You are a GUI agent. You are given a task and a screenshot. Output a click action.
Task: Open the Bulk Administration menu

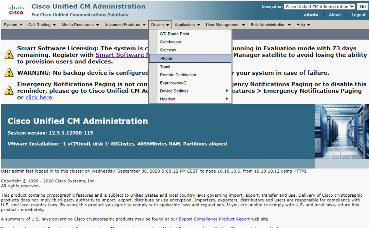(270, 25)
